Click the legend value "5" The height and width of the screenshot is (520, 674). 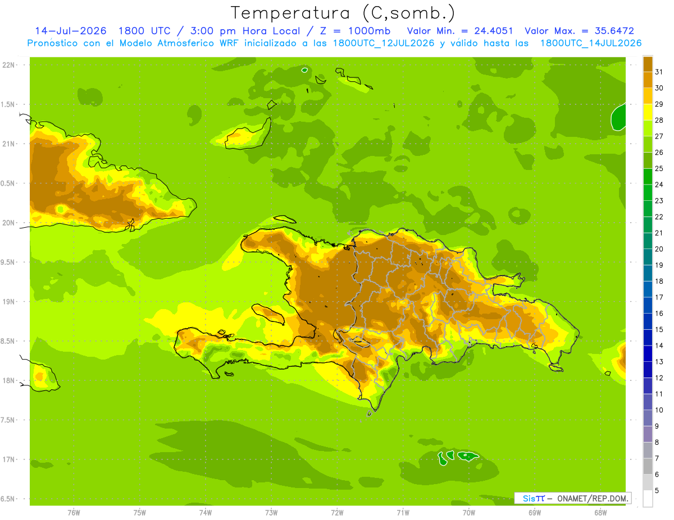point(657,491)
